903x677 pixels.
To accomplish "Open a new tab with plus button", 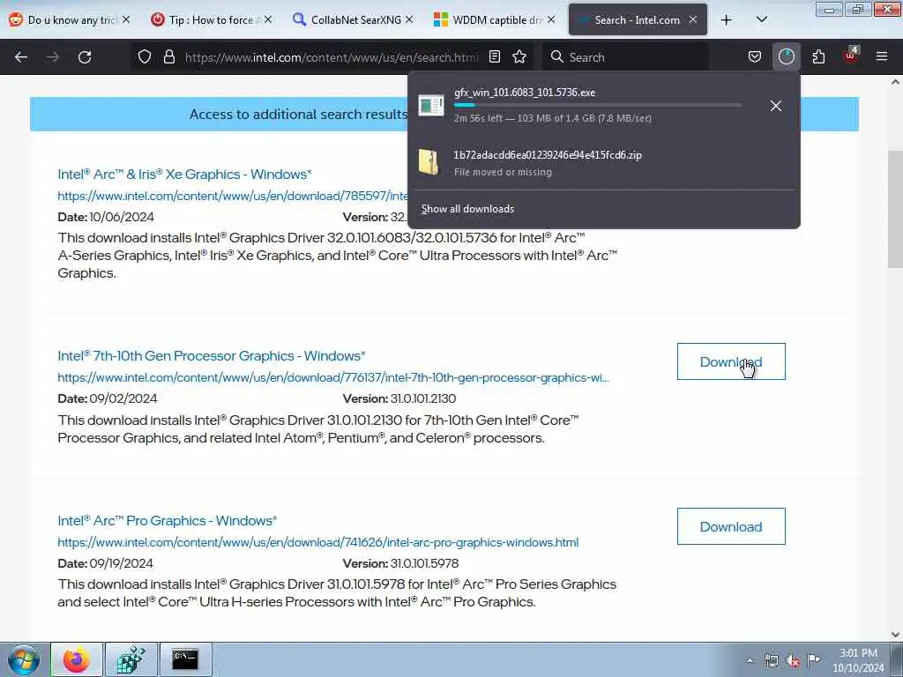I will coord(727,20).
